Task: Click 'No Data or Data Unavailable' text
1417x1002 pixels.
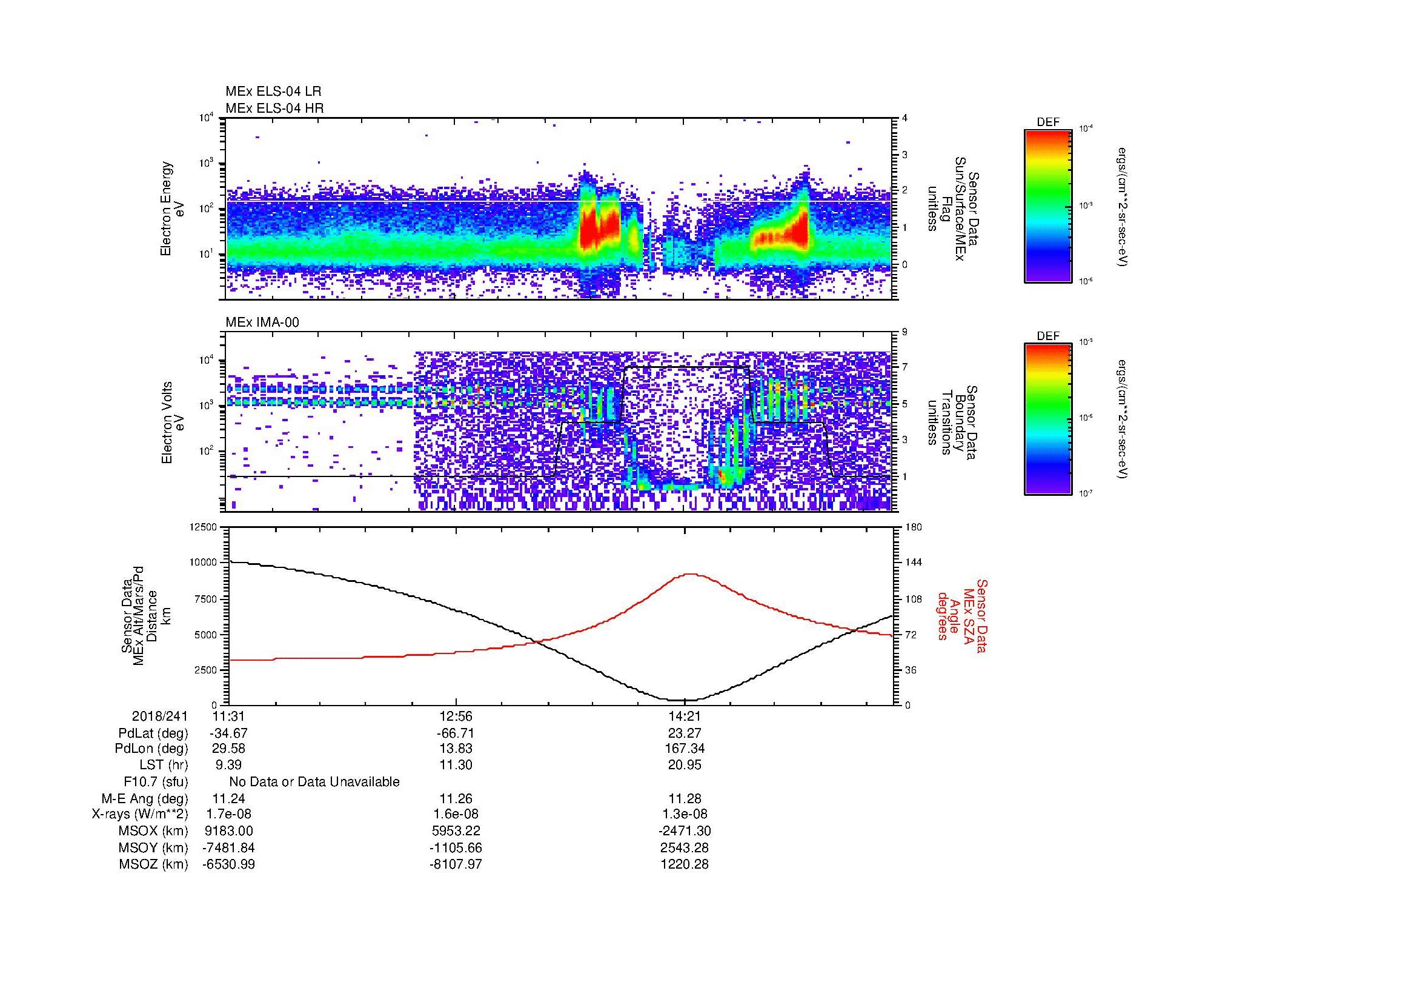Action: tap(314, 781)
